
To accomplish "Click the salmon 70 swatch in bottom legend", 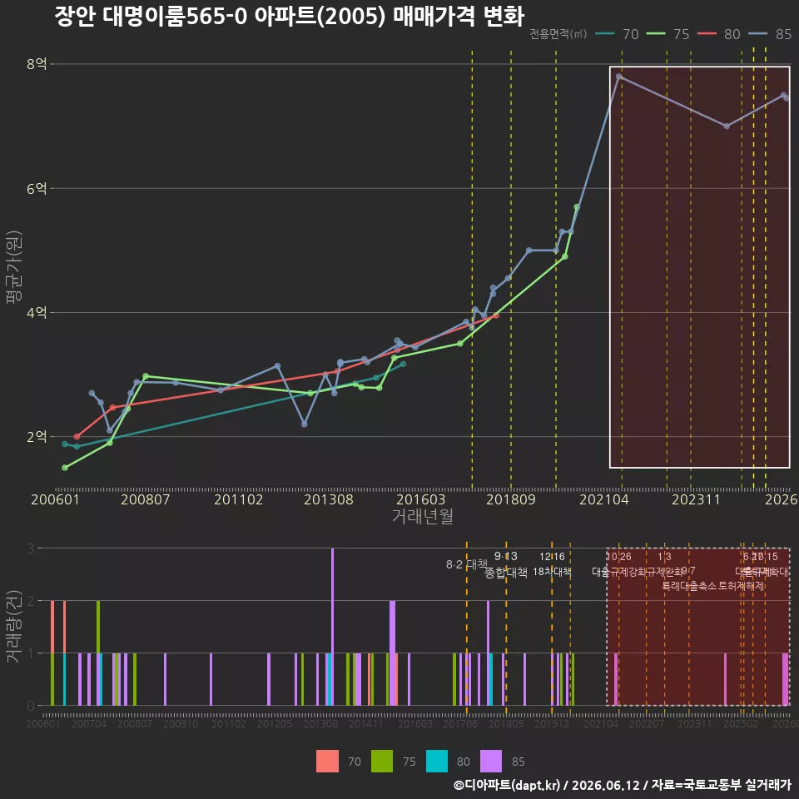I will coord(327,762).
